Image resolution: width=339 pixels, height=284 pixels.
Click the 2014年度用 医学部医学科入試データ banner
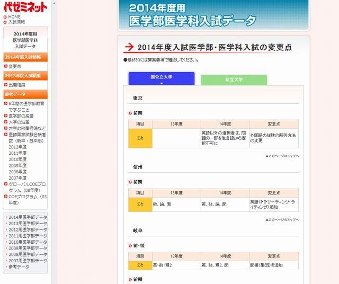(213, 15)
